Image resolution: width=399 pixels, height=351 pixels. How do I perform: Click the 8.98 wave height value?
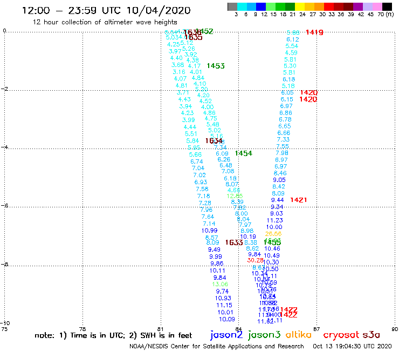pos(247,231)
